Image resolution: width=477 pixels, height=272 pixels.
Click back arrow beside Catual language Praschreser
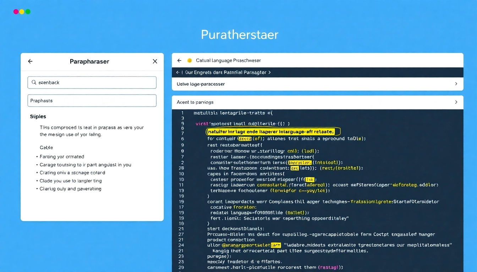pos(179,61)
